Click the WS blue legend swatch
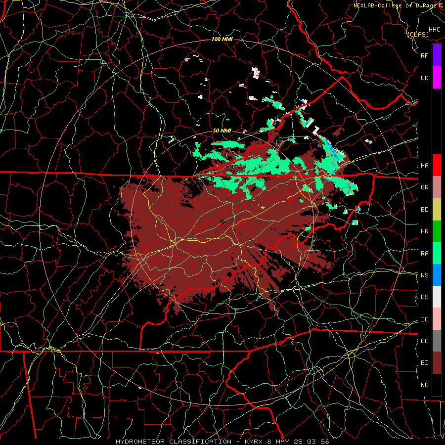445x445 pixels. click(437, 275)
